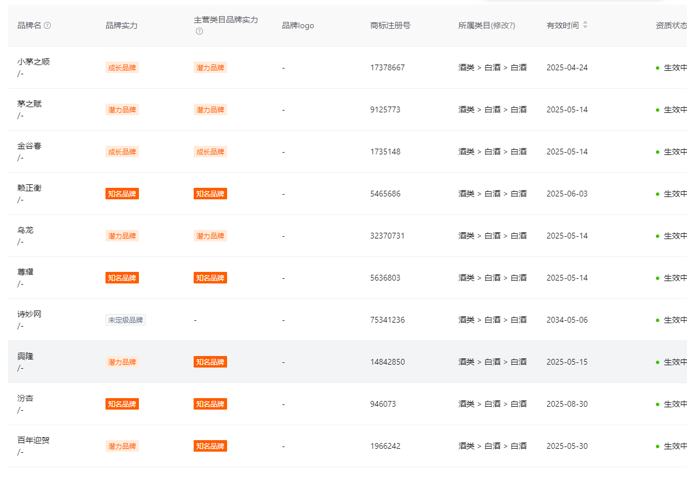Click trademark number 32370731 in 乌龙 row
687x477 pixels.
tap(387, 236)
